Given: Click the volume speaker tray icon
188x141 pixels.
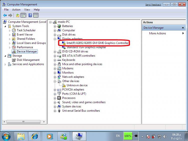Looking at the screenshot, I should (x=165, y=136).
